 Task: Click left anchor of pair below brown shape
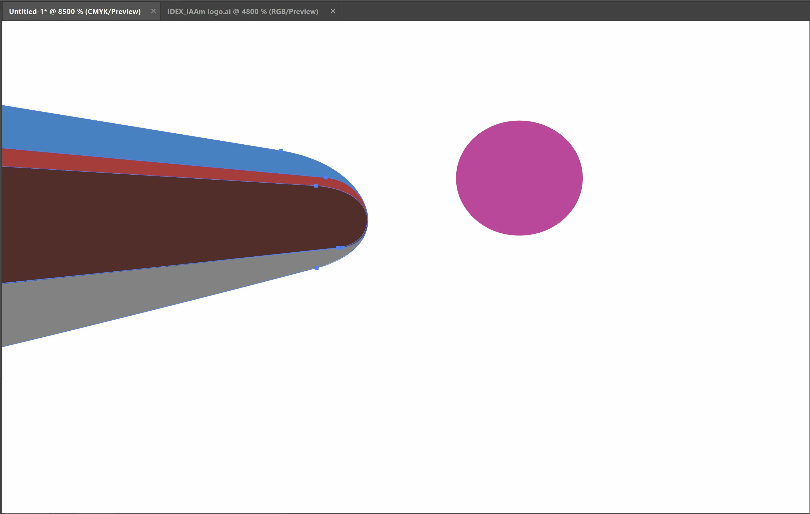coord(338,247)
